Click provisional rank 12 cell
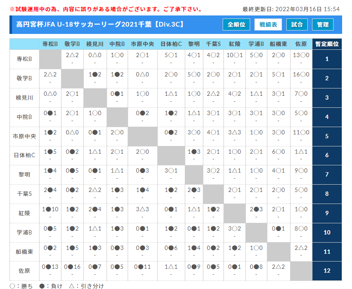Screen dimensions: 352x289 pos(327,271)
